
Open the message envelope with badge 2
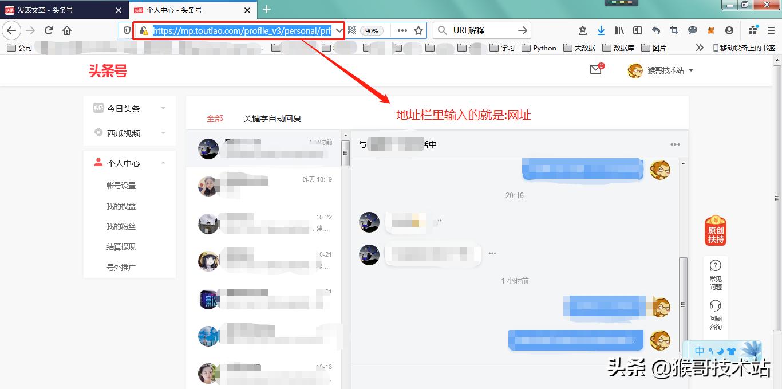pos(596,70)
